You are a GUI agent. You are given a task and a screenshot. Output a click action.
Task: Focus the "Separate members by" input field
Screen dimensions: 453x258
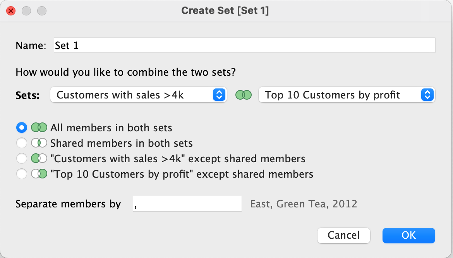click(187, 204)
